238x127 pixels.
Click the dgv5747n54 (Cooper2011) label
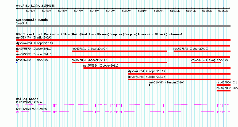pyautogui.click(x=34, y=43)
